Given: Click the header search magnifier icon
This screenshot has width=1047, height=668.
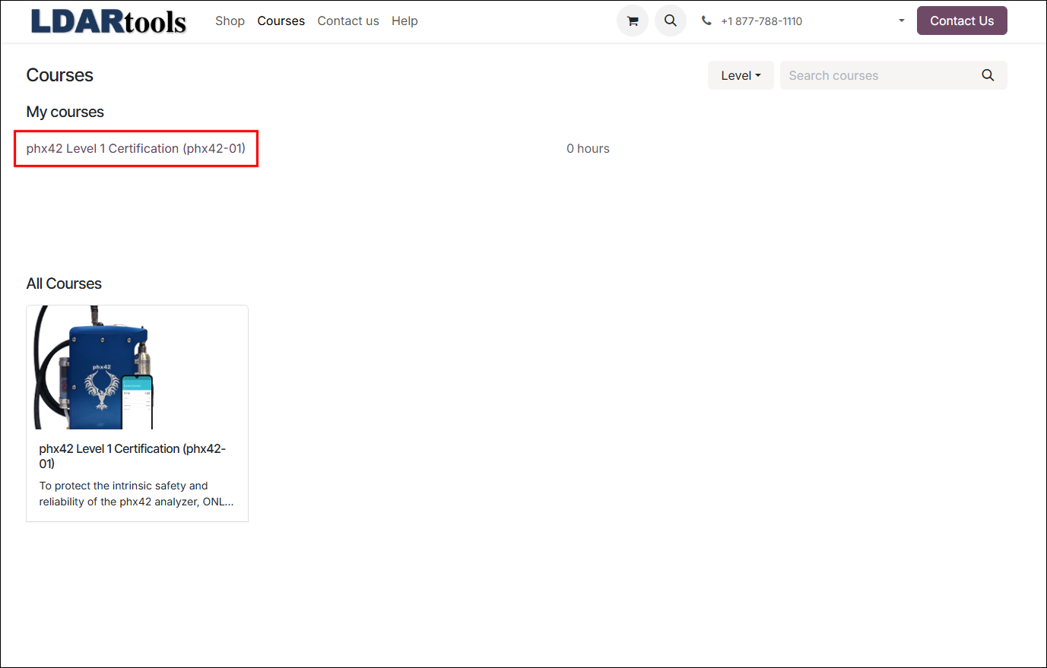Looking at the screenshot, I should click(x=671, y=21).
